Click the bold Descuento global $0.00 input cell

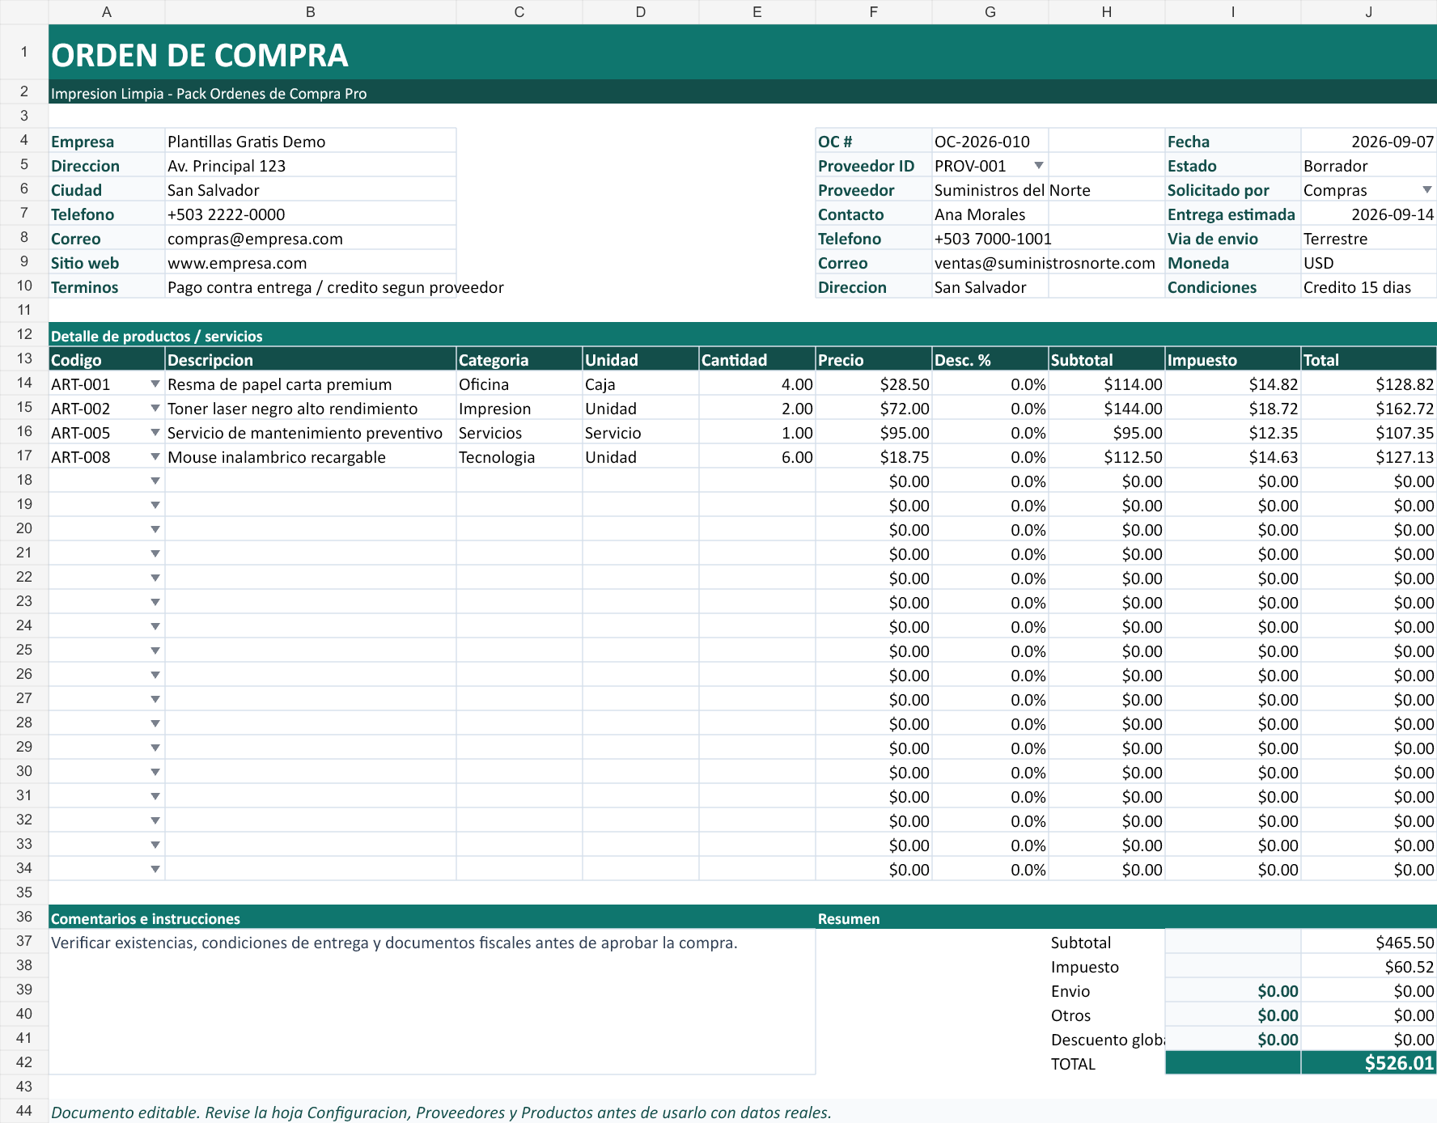pos(1233,1040)
